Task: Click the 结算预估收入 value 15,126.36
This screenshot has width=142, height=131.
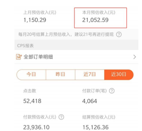Action: point(95,127)
